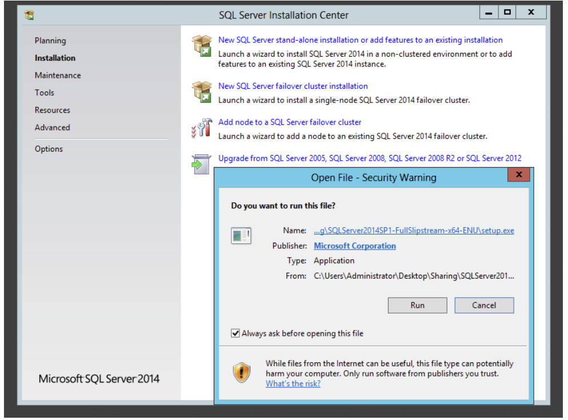Click the What's the risk? link

[293, 384]
